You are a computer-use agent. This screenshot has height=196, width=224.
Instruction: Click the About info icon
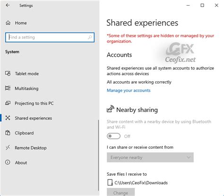click(x=8, y=162)
